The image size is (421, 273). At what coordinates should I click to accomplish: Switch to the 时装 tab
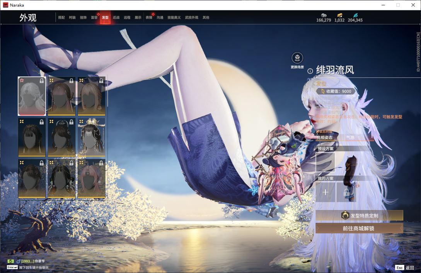[x=72, y=17]
